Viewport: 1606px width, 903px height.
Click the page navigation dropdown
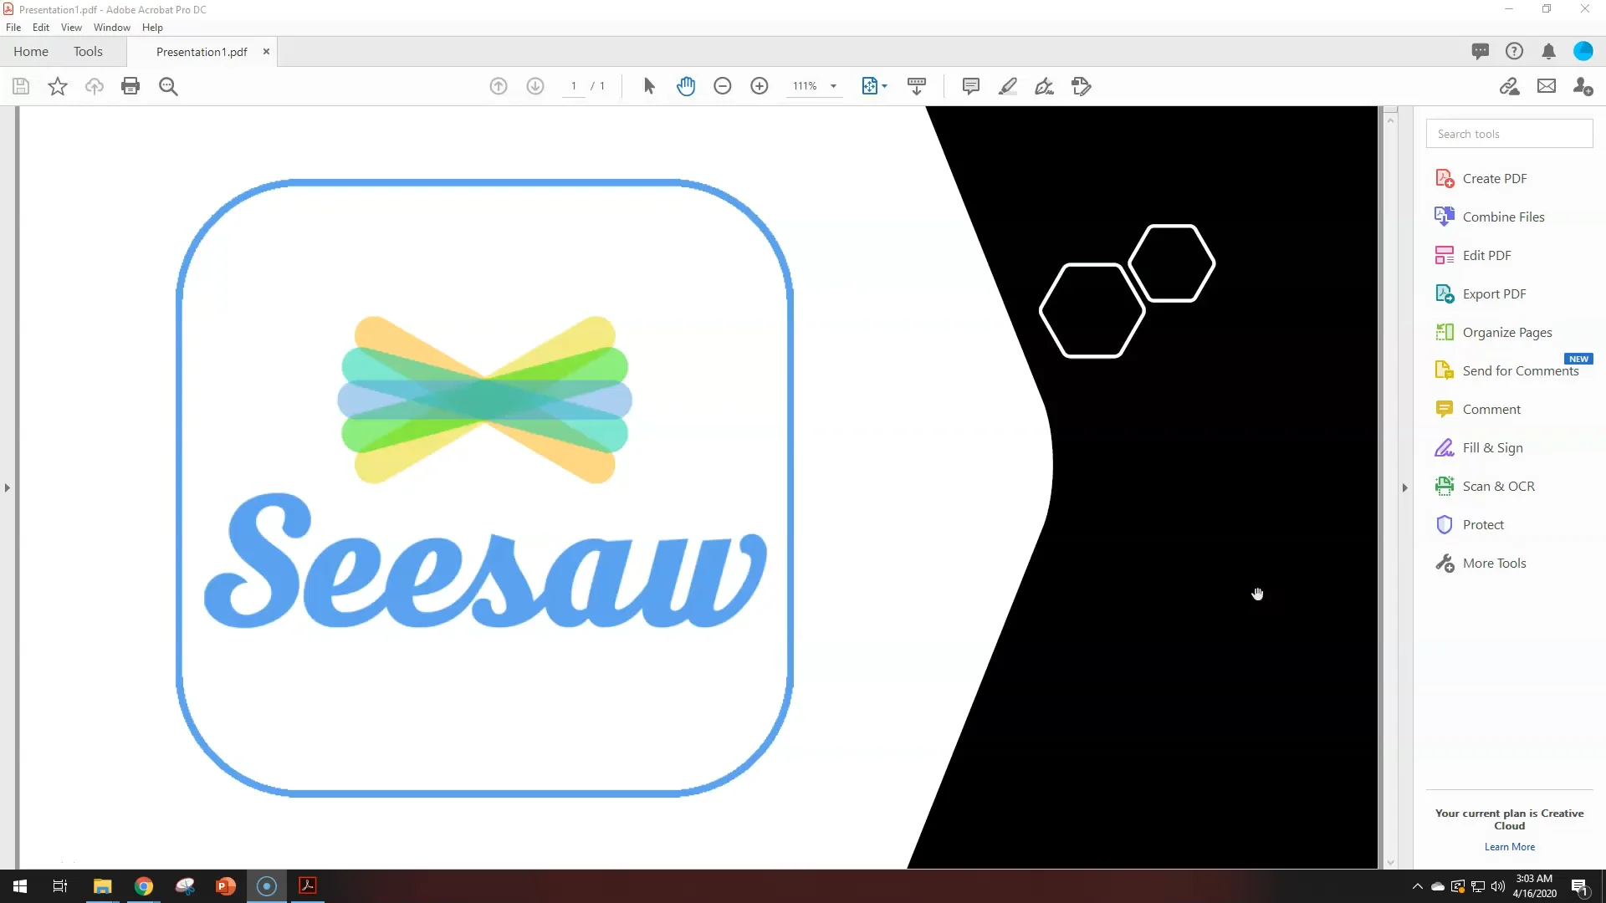574,86
